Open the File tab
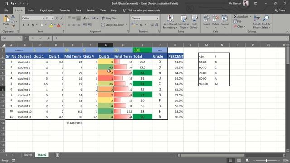The image size is (290, 163). [x=6, y=10]
